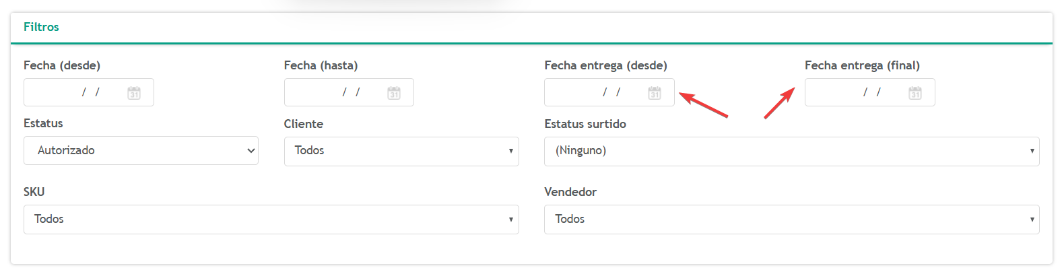Click the chevron arrow of Estatus select
This screenshot has height=268, width=1062.
coord(251,151)
